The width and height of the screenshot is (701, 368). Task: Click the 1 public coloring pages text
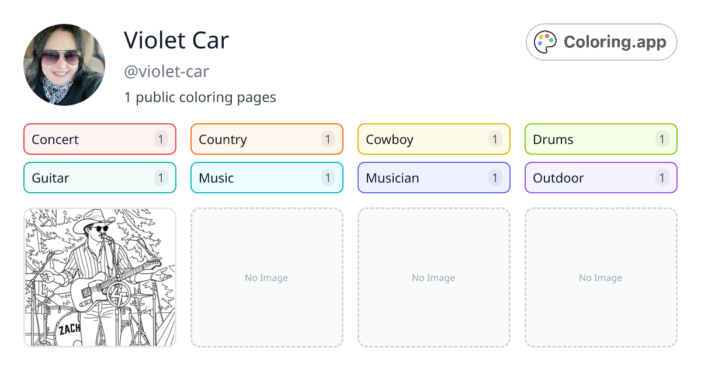200,97
